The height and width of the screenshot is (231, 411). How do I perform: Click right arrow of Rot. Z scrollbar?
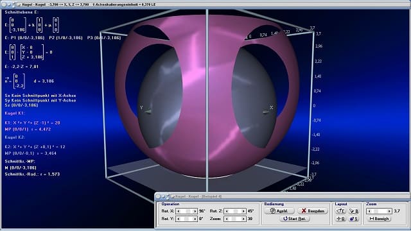pos(243,211)
